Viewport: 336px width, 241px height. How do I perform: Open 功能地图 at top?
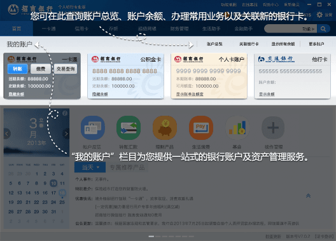229,4
